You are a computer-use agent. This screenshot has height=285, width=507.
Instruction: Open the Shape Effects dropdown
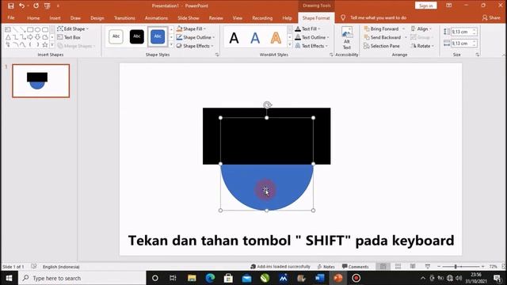point(195,46)
